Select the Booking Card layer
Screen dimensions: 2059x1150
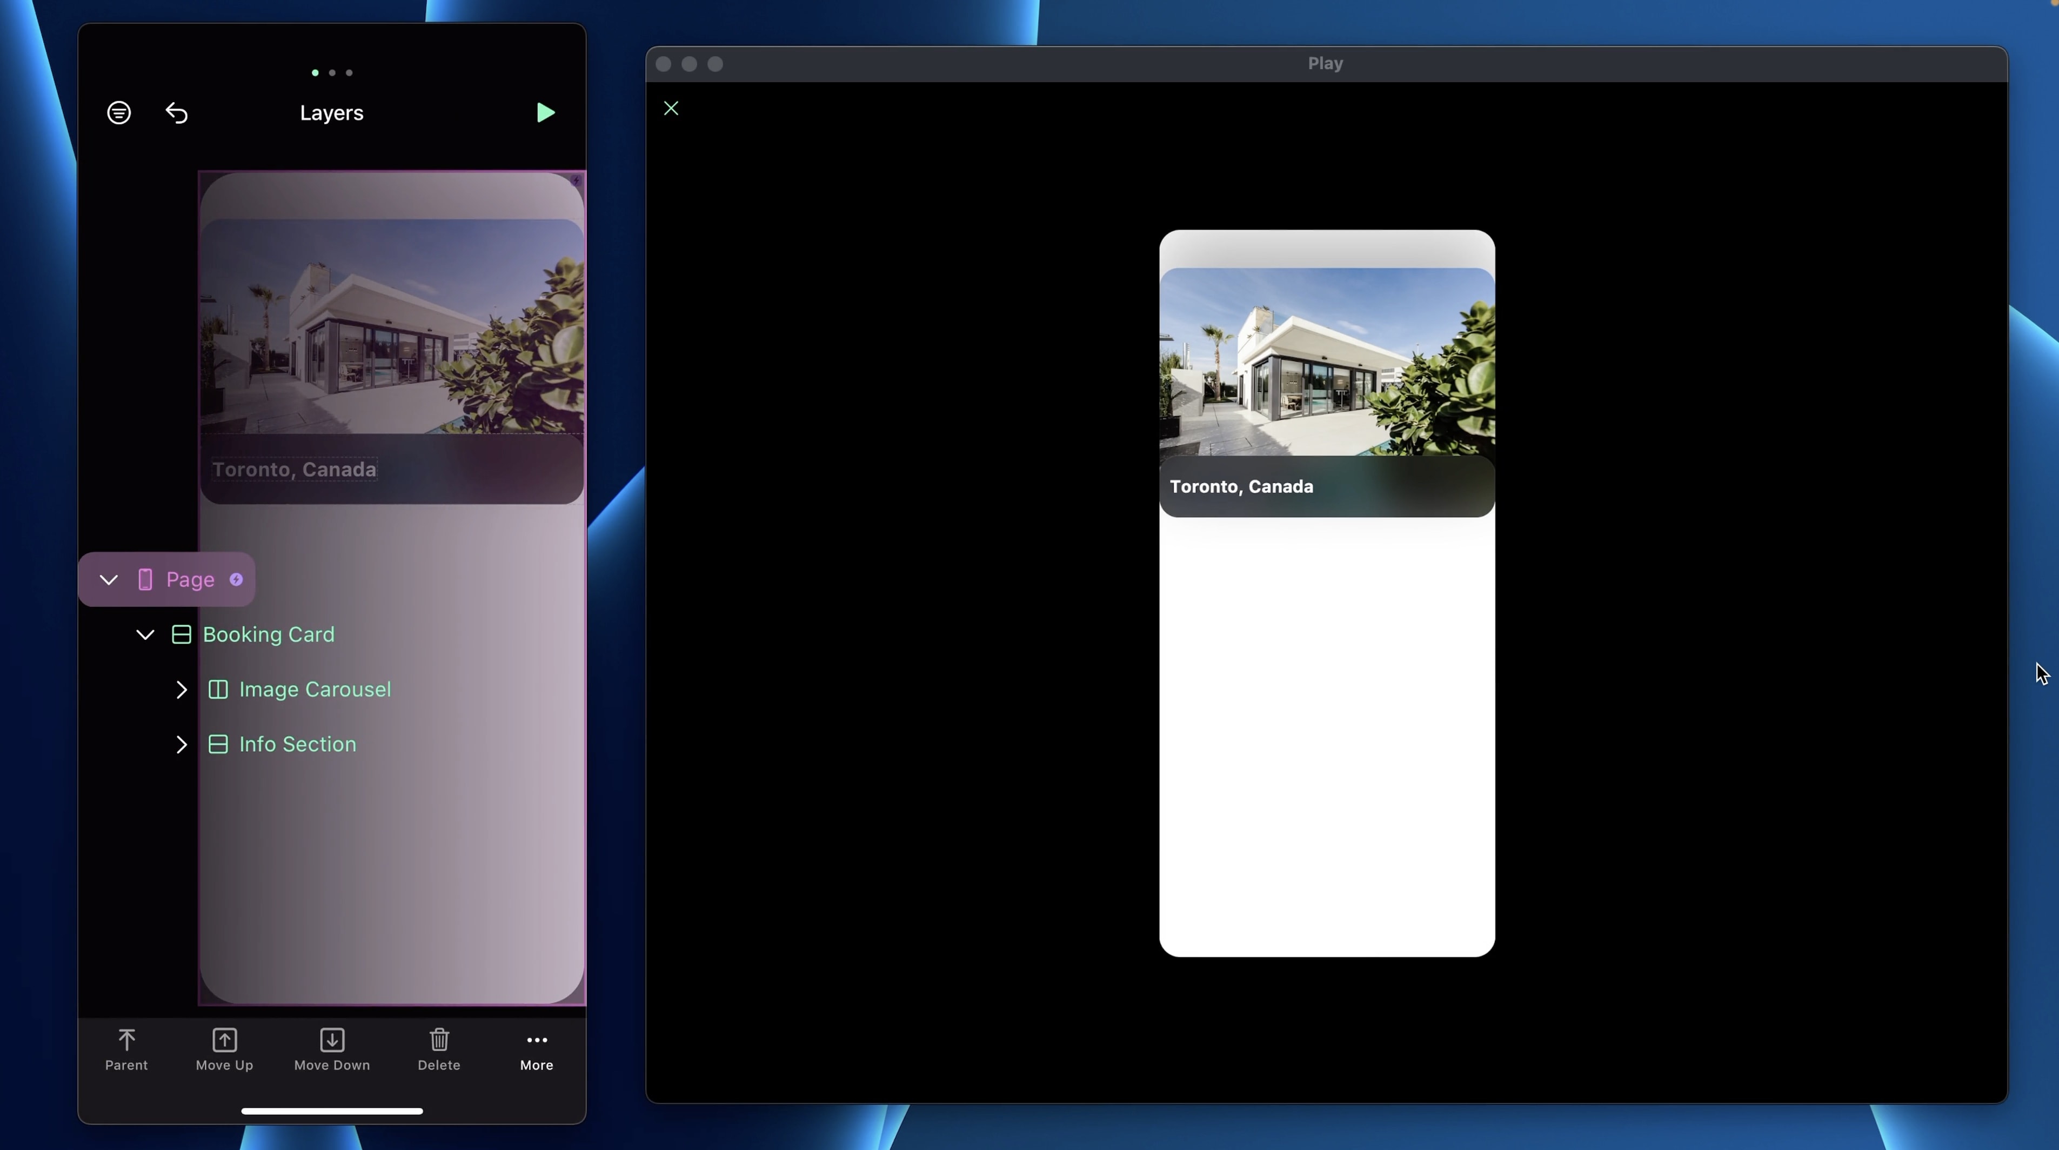pos(268,634)
